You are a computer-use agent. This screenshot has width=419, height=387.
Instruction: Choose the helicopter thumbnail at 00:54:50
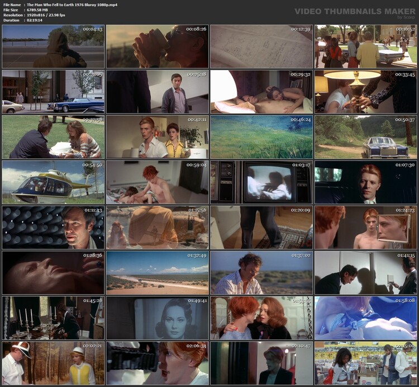tap(53, 182)
